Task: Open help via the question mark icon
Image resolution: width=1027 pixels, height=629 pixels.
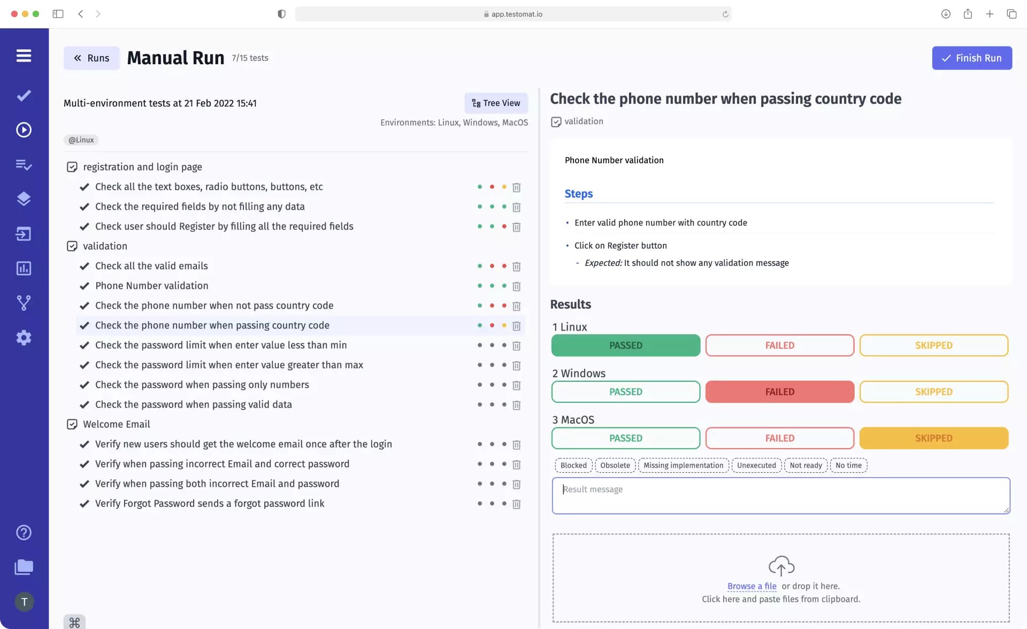Action: [24, 532]
